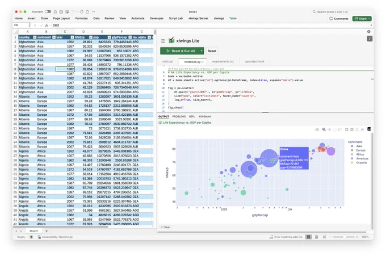This screenshot has width=386, height=256.
Task: Switch to the REPL tab
Action: point(192,116)
